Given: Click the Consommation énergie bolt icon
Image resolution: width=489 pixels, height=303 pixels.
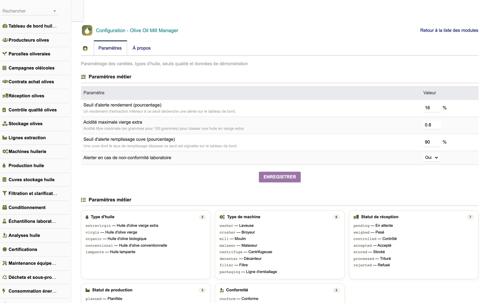Looking at the screenshot, I should (4, 291).
